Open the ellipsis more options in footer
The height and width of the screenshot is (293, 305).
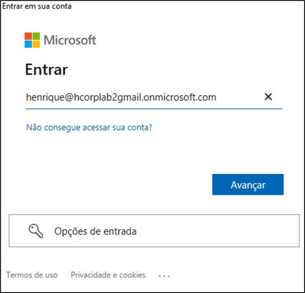[164, 276]
